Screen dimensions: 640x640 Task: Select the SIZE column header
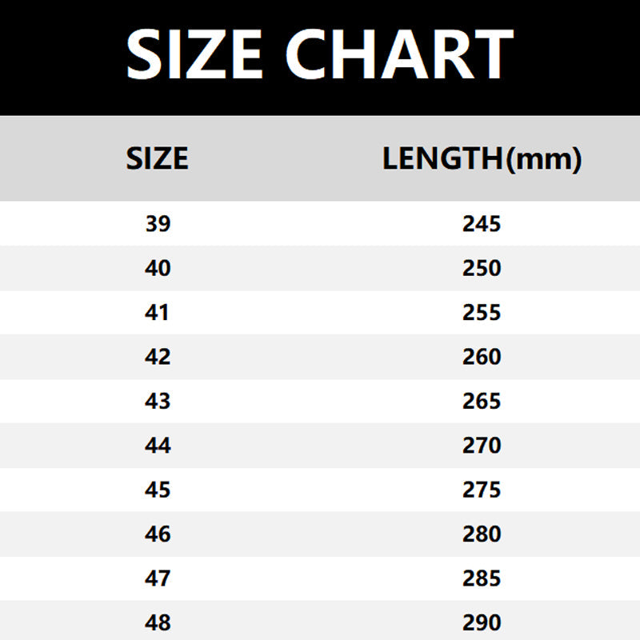[x=158, y=158]
